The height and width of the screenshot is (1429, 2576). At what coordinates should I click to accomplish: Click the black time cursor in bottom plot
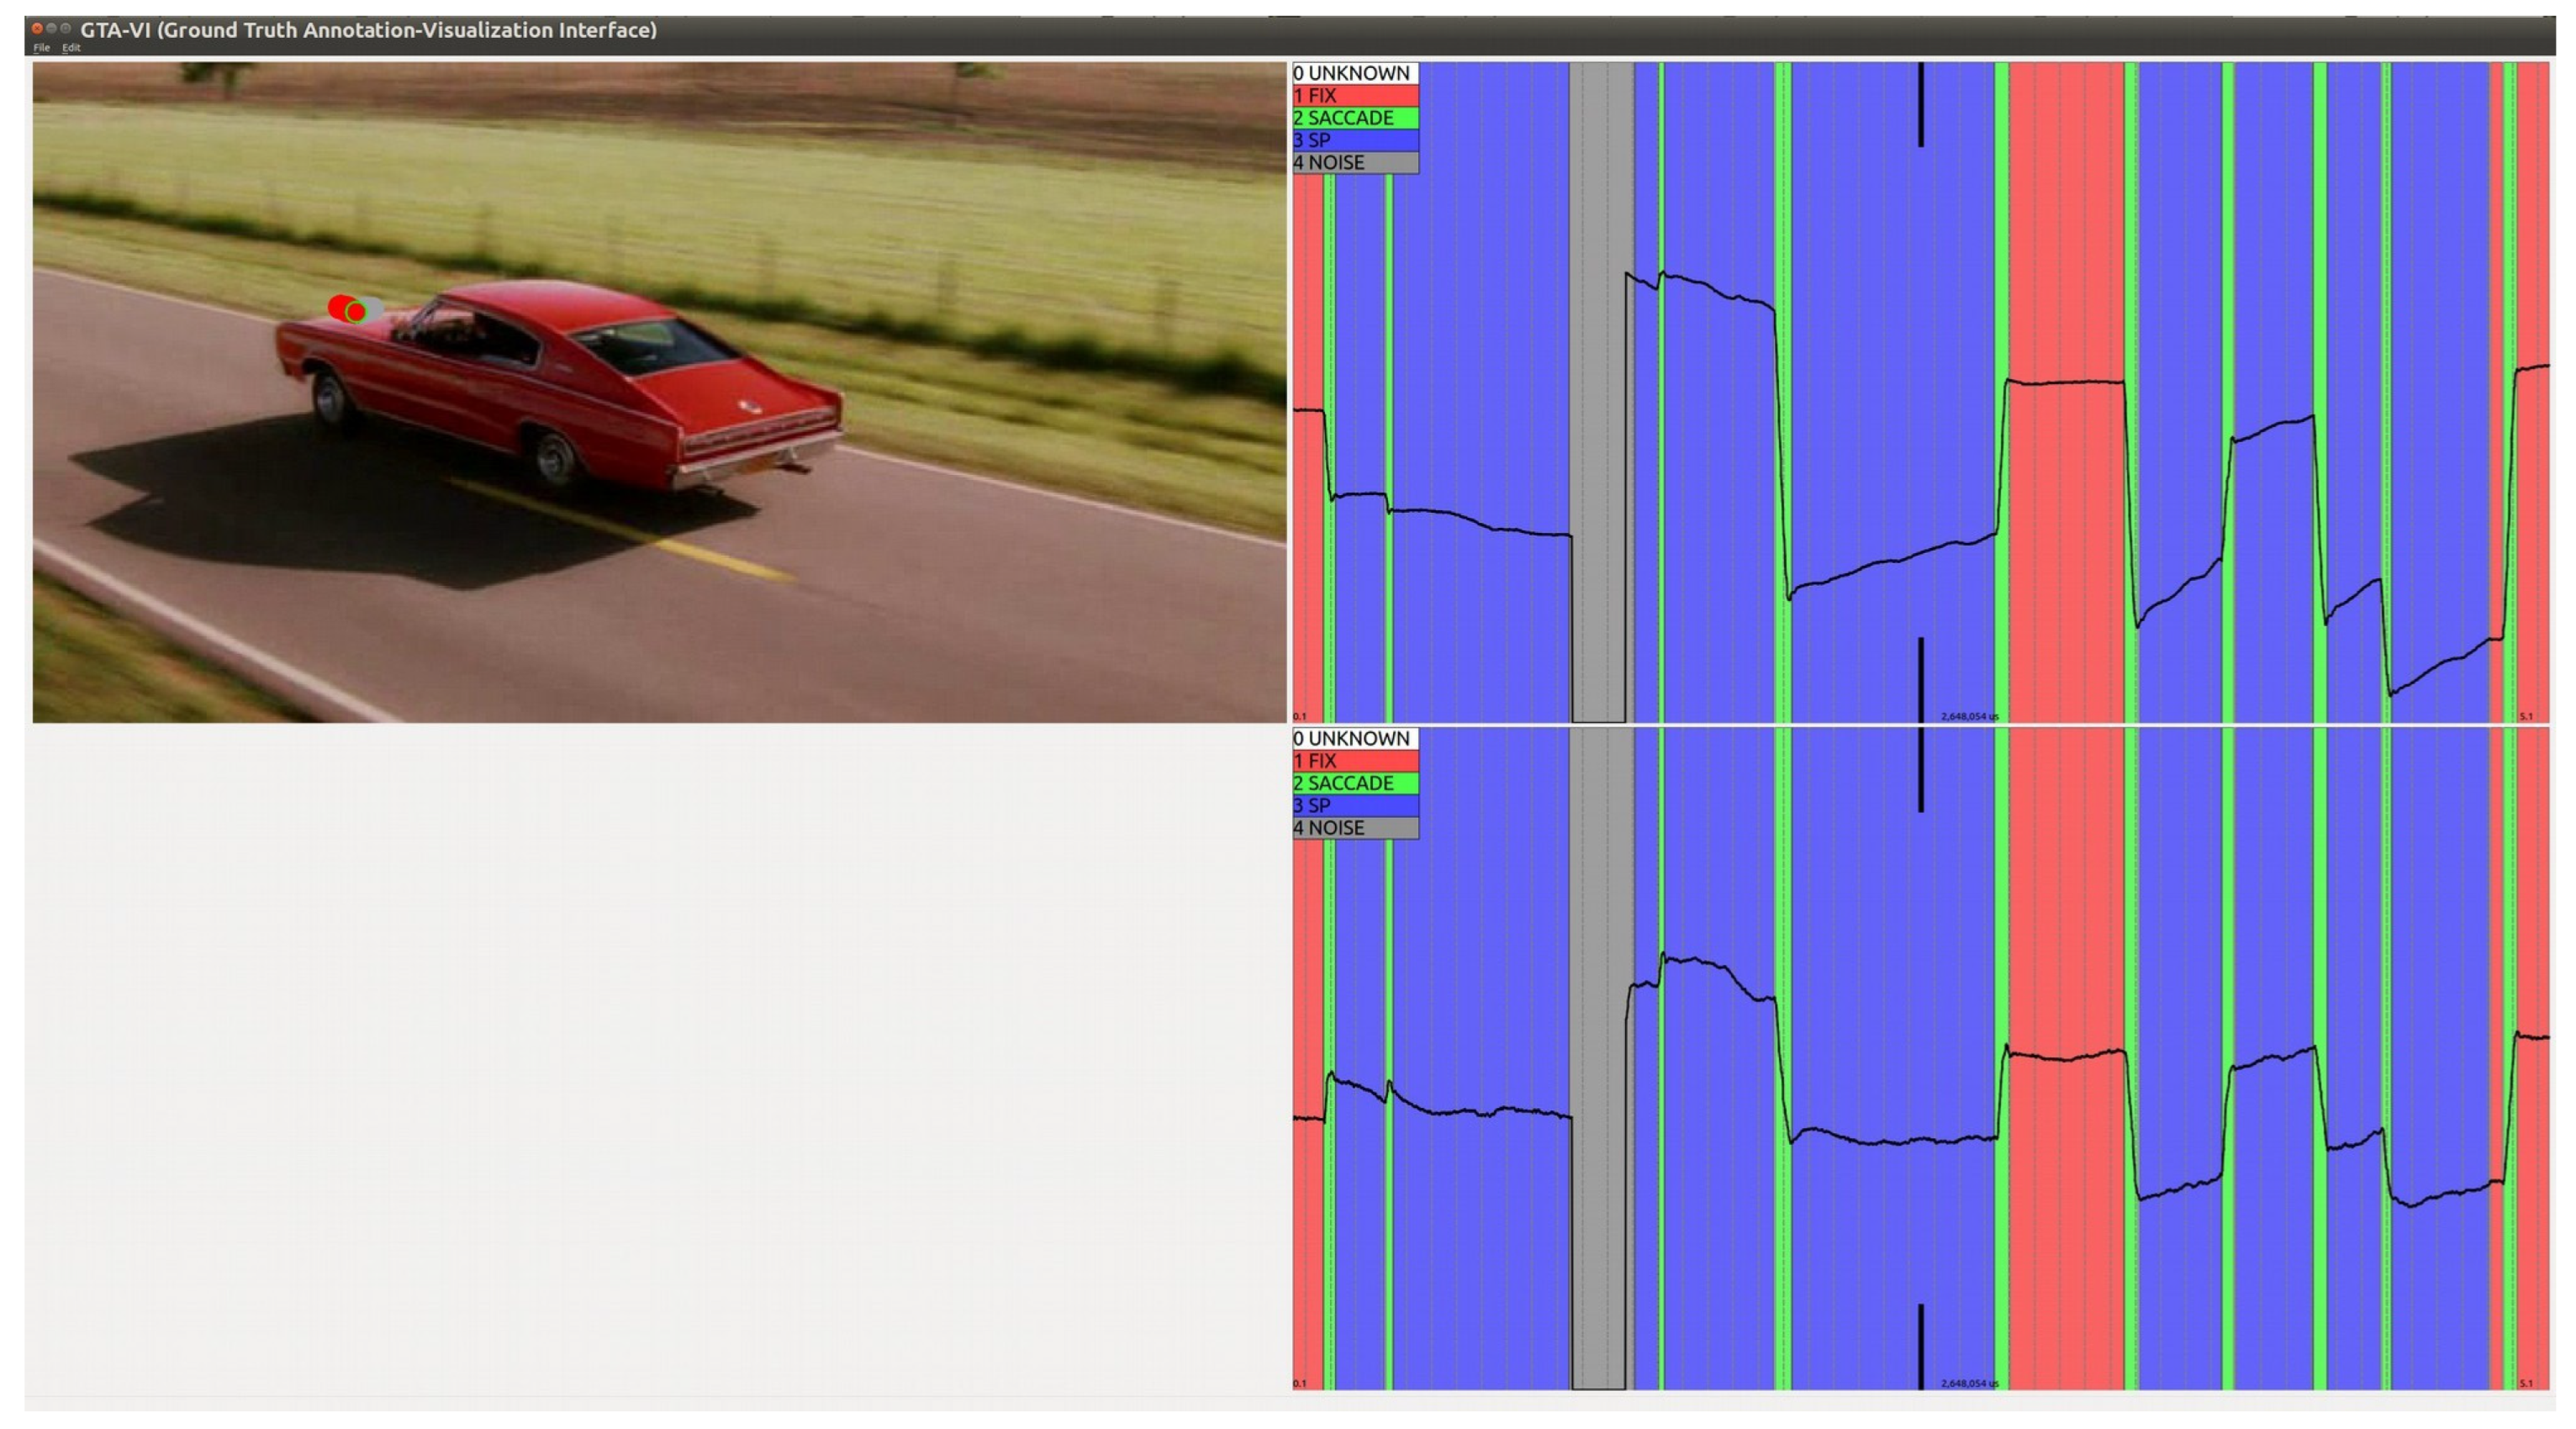point(1920,770)
